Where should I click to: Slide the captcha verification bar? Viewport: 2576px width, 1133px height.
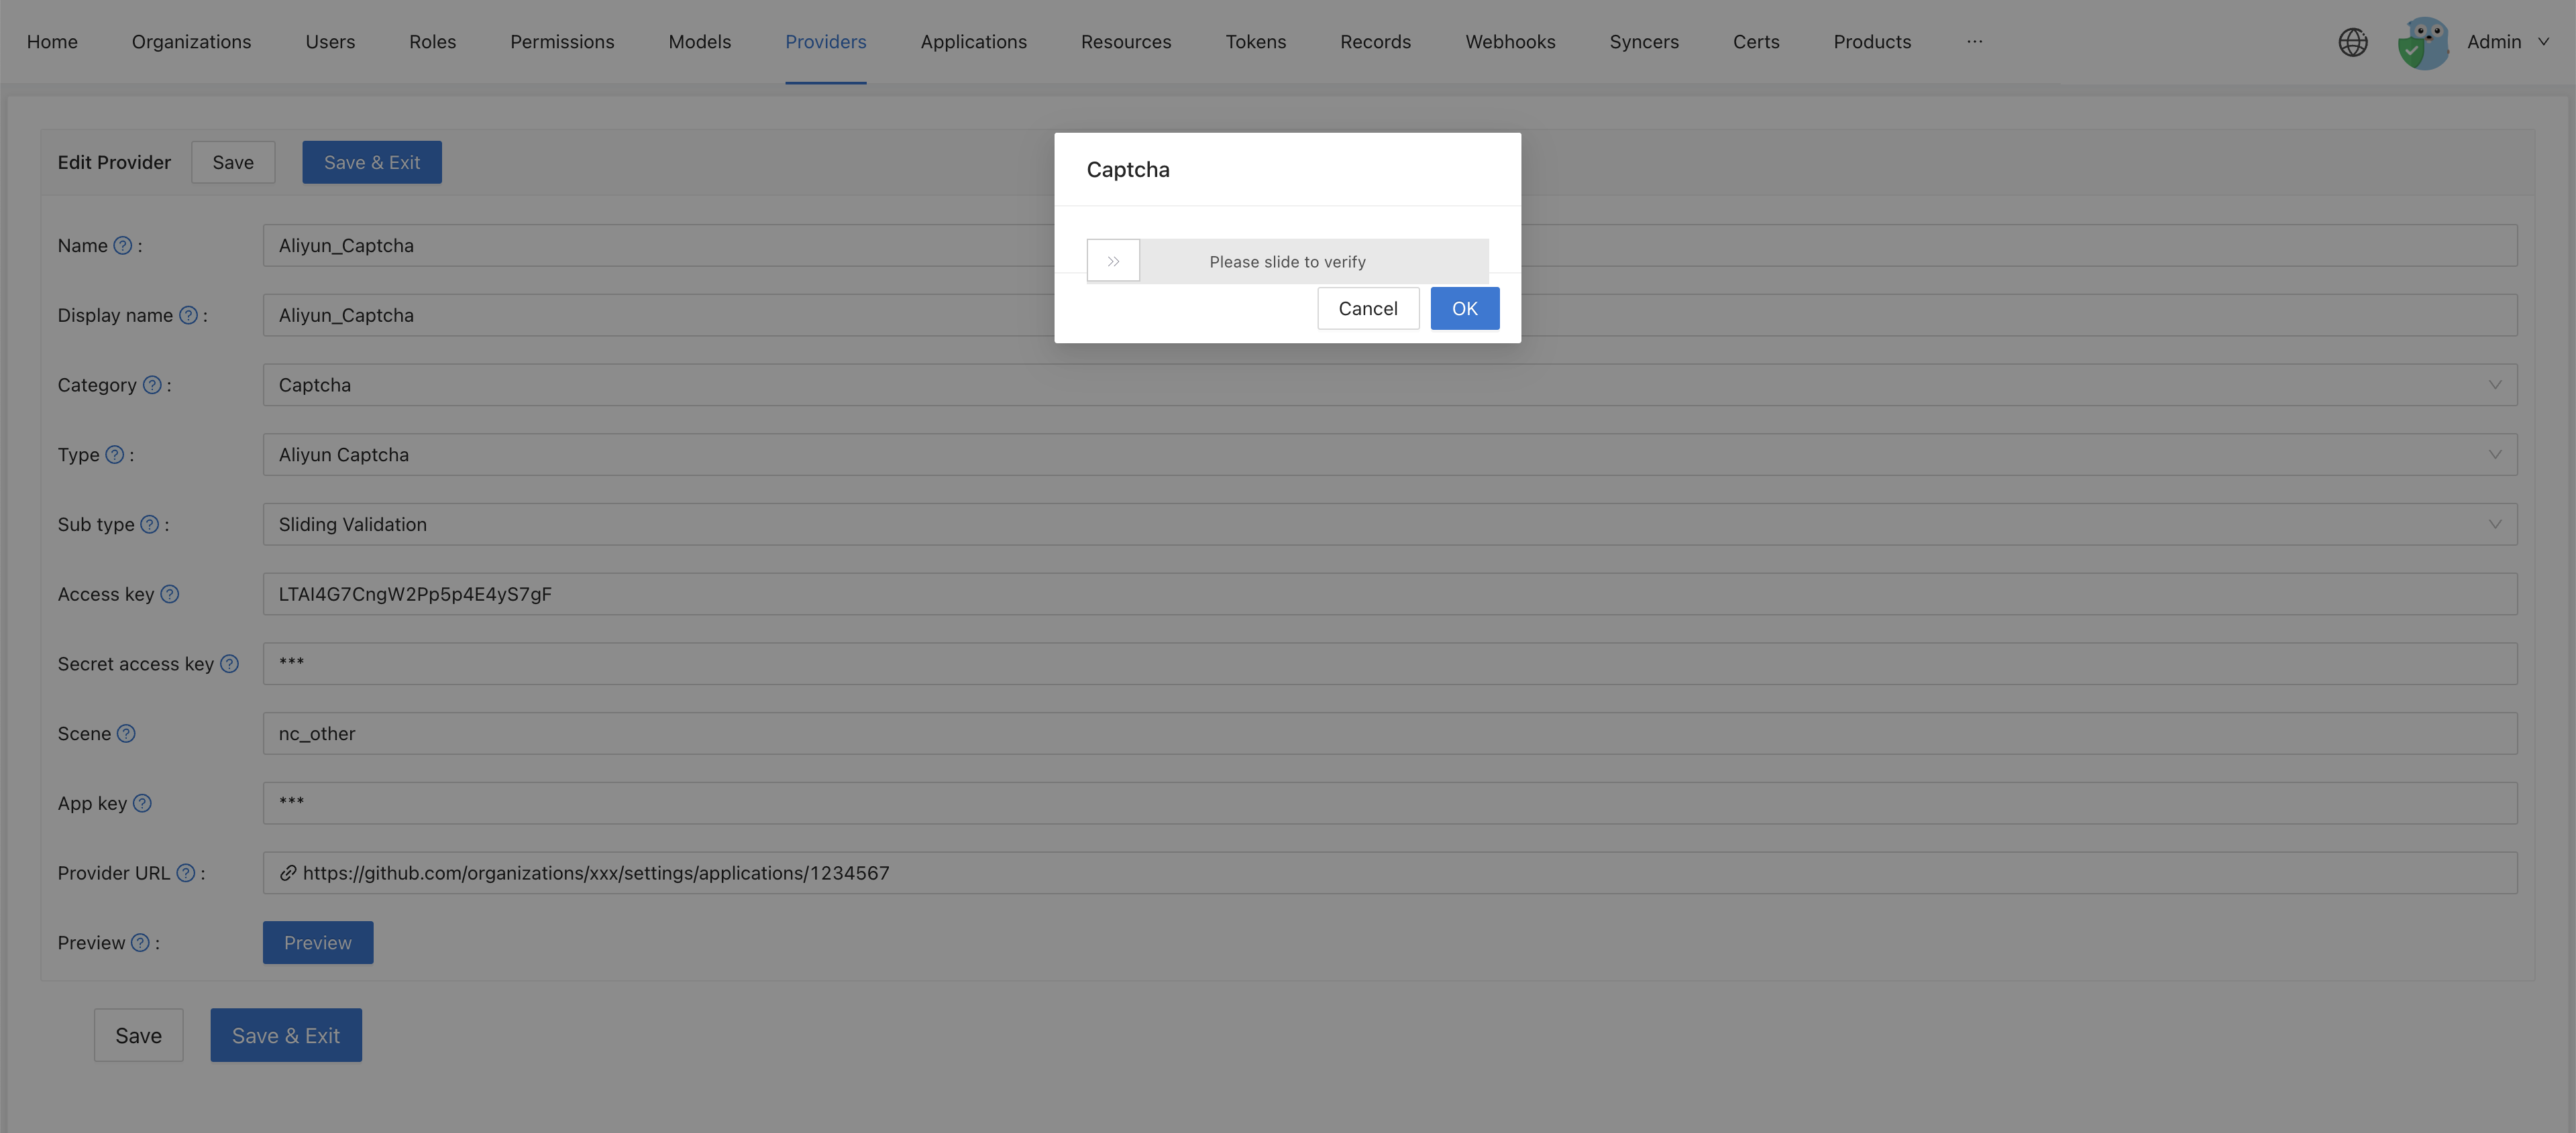(x=1287, y=261)
